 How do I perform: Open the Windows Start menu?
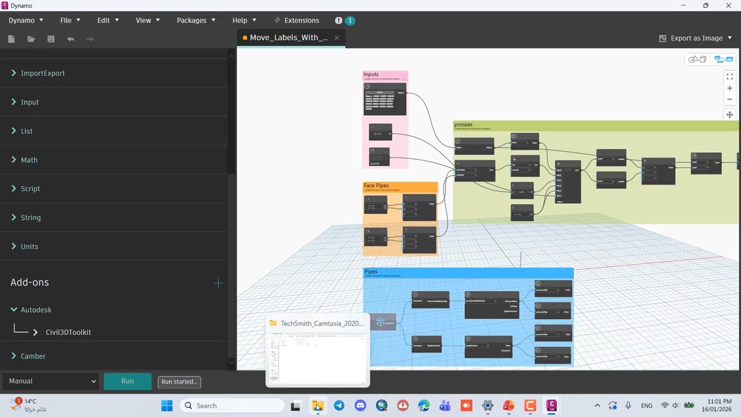pyautogui.click(x=167, y=405)
